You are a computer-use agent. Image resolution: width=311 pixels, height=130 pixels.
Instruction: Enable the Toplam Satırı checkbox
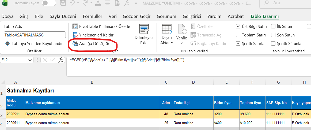(238, 35)
